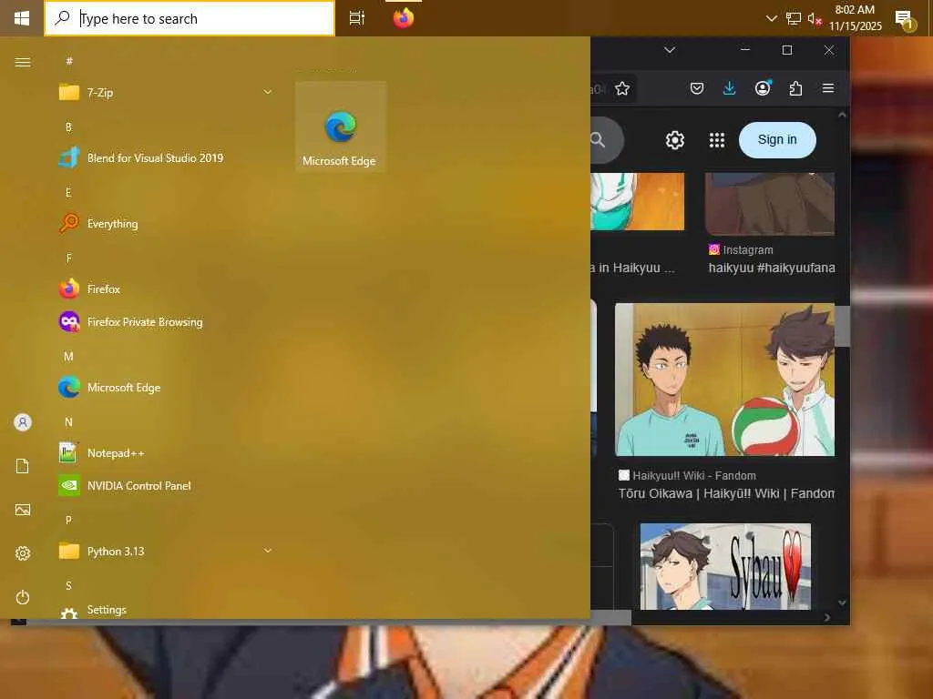Click the scroll down arrow in Firefox
Image resolution: width=933 pixels, height=699 pixels.
click(x=842, y=603)
